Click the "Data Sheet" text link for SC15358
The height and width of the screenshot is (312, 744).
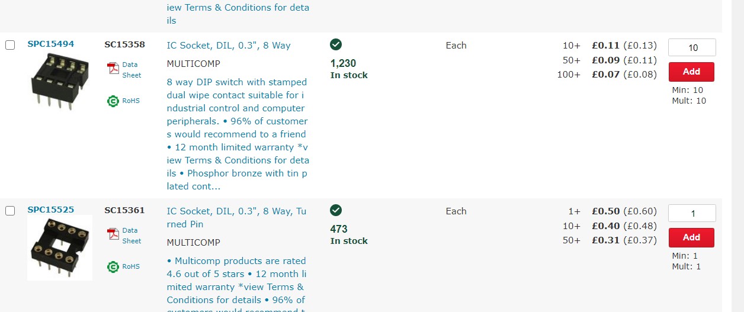tap(132, 70)
